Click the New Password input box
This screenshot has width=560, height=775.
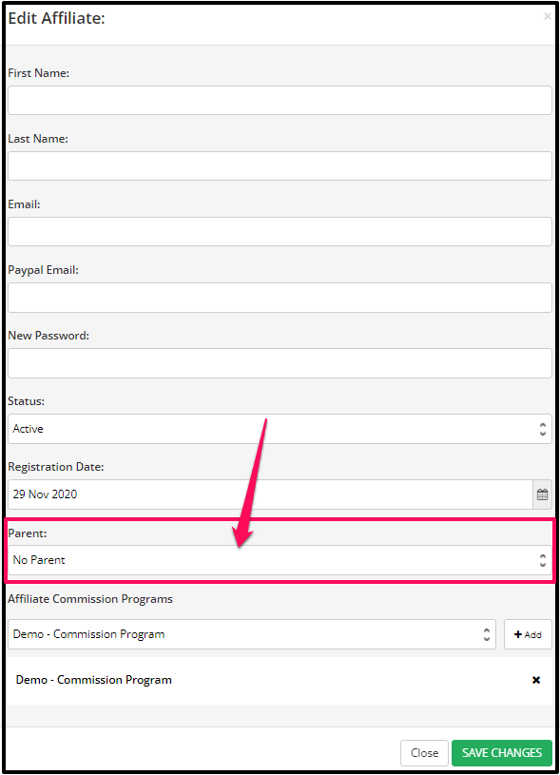click(x=280, y=363)
